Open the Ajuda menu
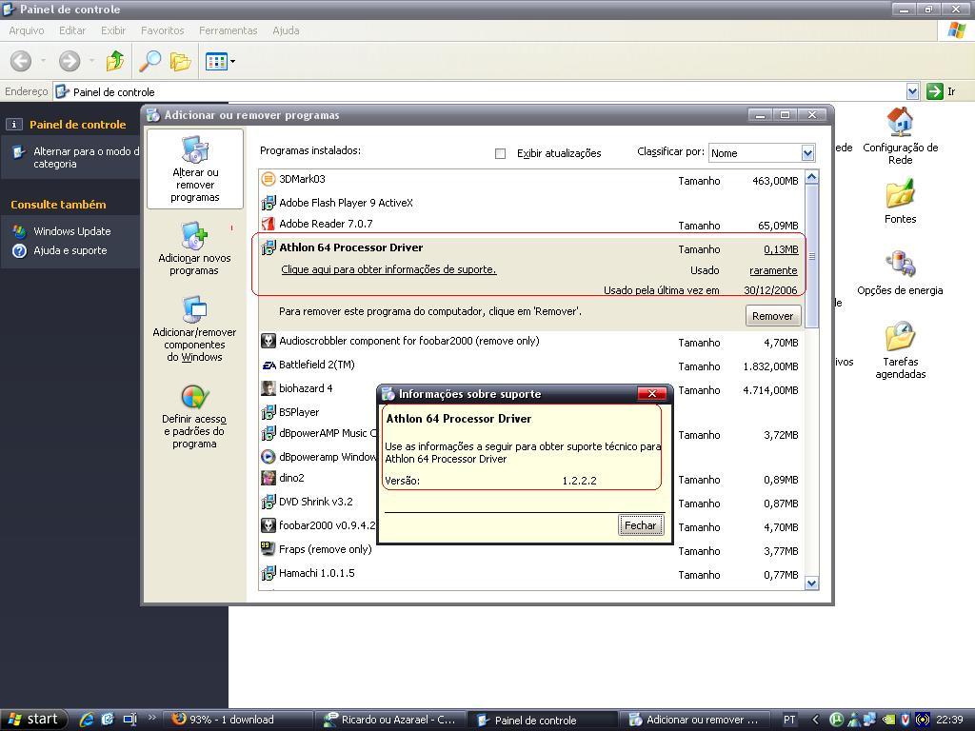Screen dimensions: 975x731 click(286, 30)
